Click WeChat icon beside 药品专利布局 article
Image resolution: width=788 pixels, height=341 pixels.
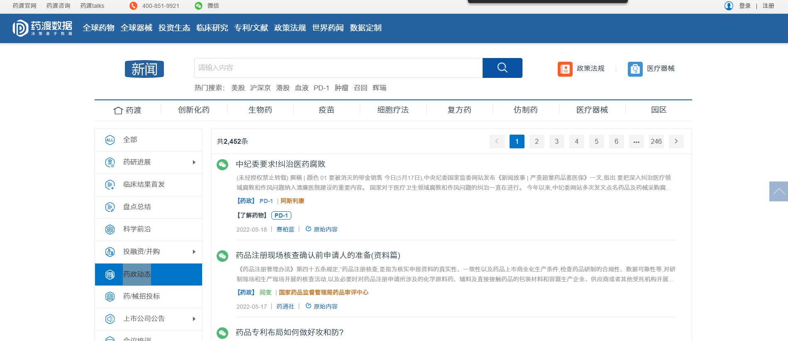tap(222, 333)
